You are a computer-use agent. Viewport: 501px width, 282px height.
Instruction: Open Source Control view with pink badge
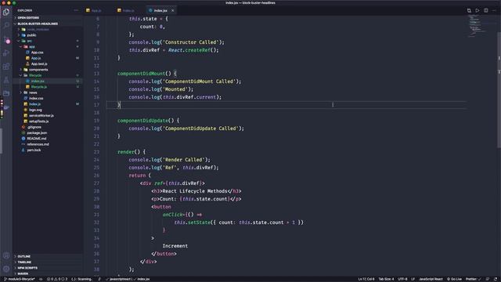(x=6, y=39)
